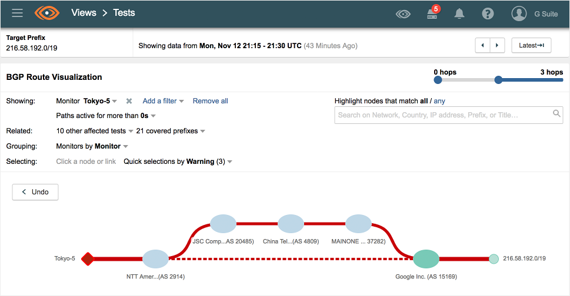570x296 pixels.
Task: Step to next time interval
Action: pos(498,45)
